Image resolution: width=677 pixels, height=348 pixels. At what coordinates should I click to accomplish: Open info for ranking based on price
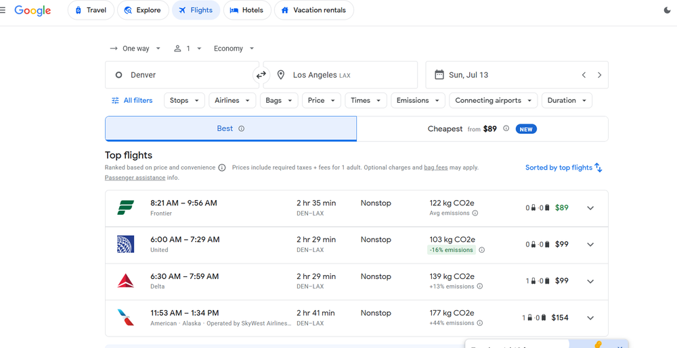(222, 168)
